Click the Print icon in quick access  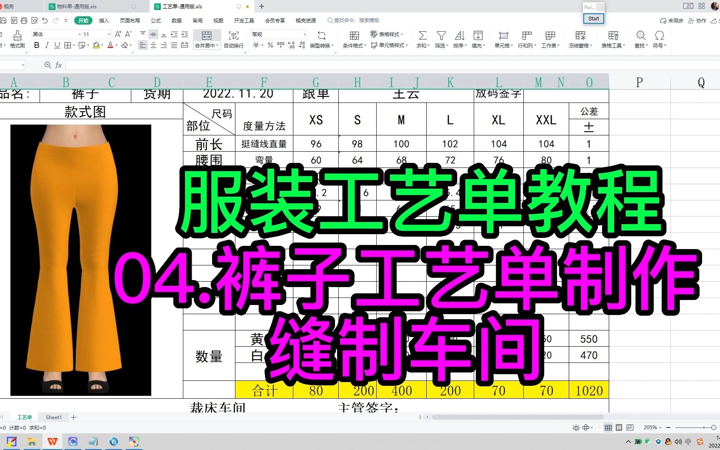click(x=24, y=20)
